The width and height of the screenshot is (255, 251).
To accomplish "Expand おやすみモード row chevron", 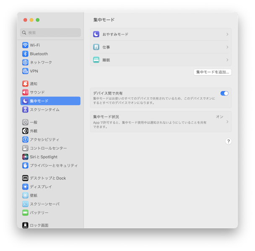I will click(227, 34).
